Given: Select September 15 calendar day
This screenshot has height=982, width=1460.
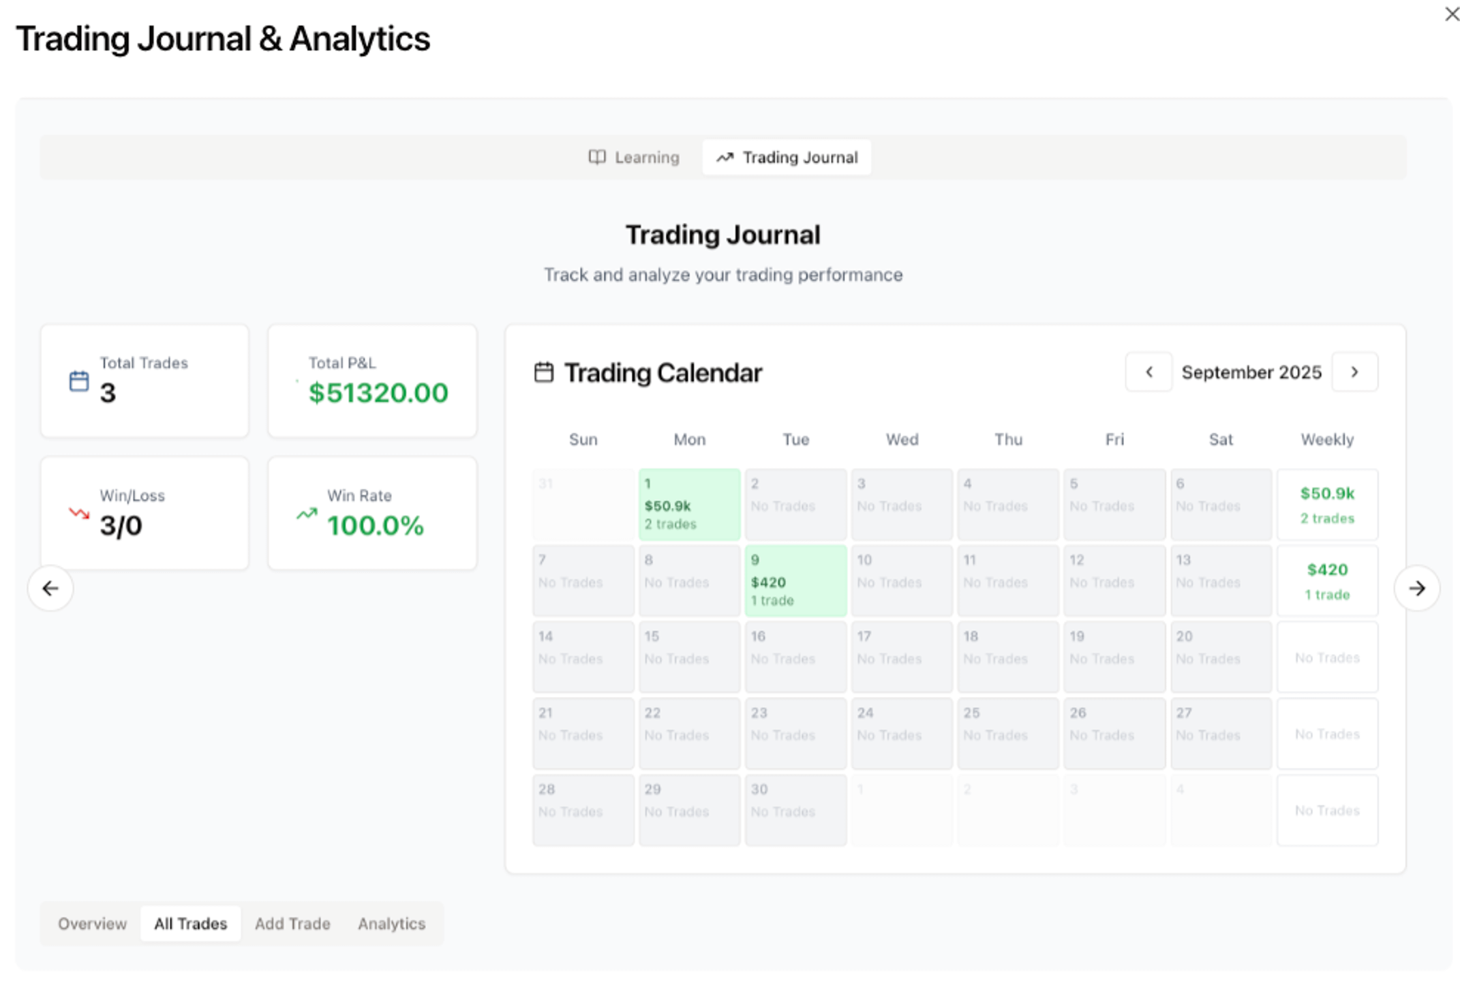Looking at the screenshot, I should (x=689, y=657).
